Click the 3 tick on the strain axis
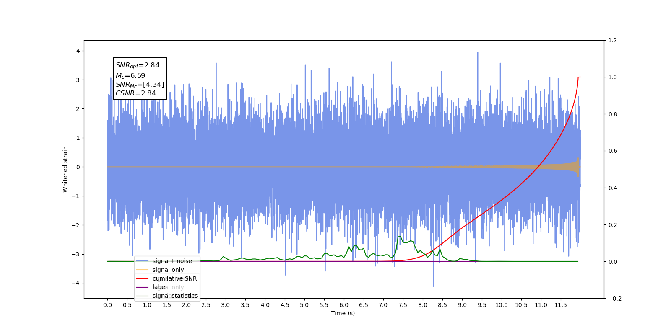Viewport: 671px width, 335px height. click(78, 80)
